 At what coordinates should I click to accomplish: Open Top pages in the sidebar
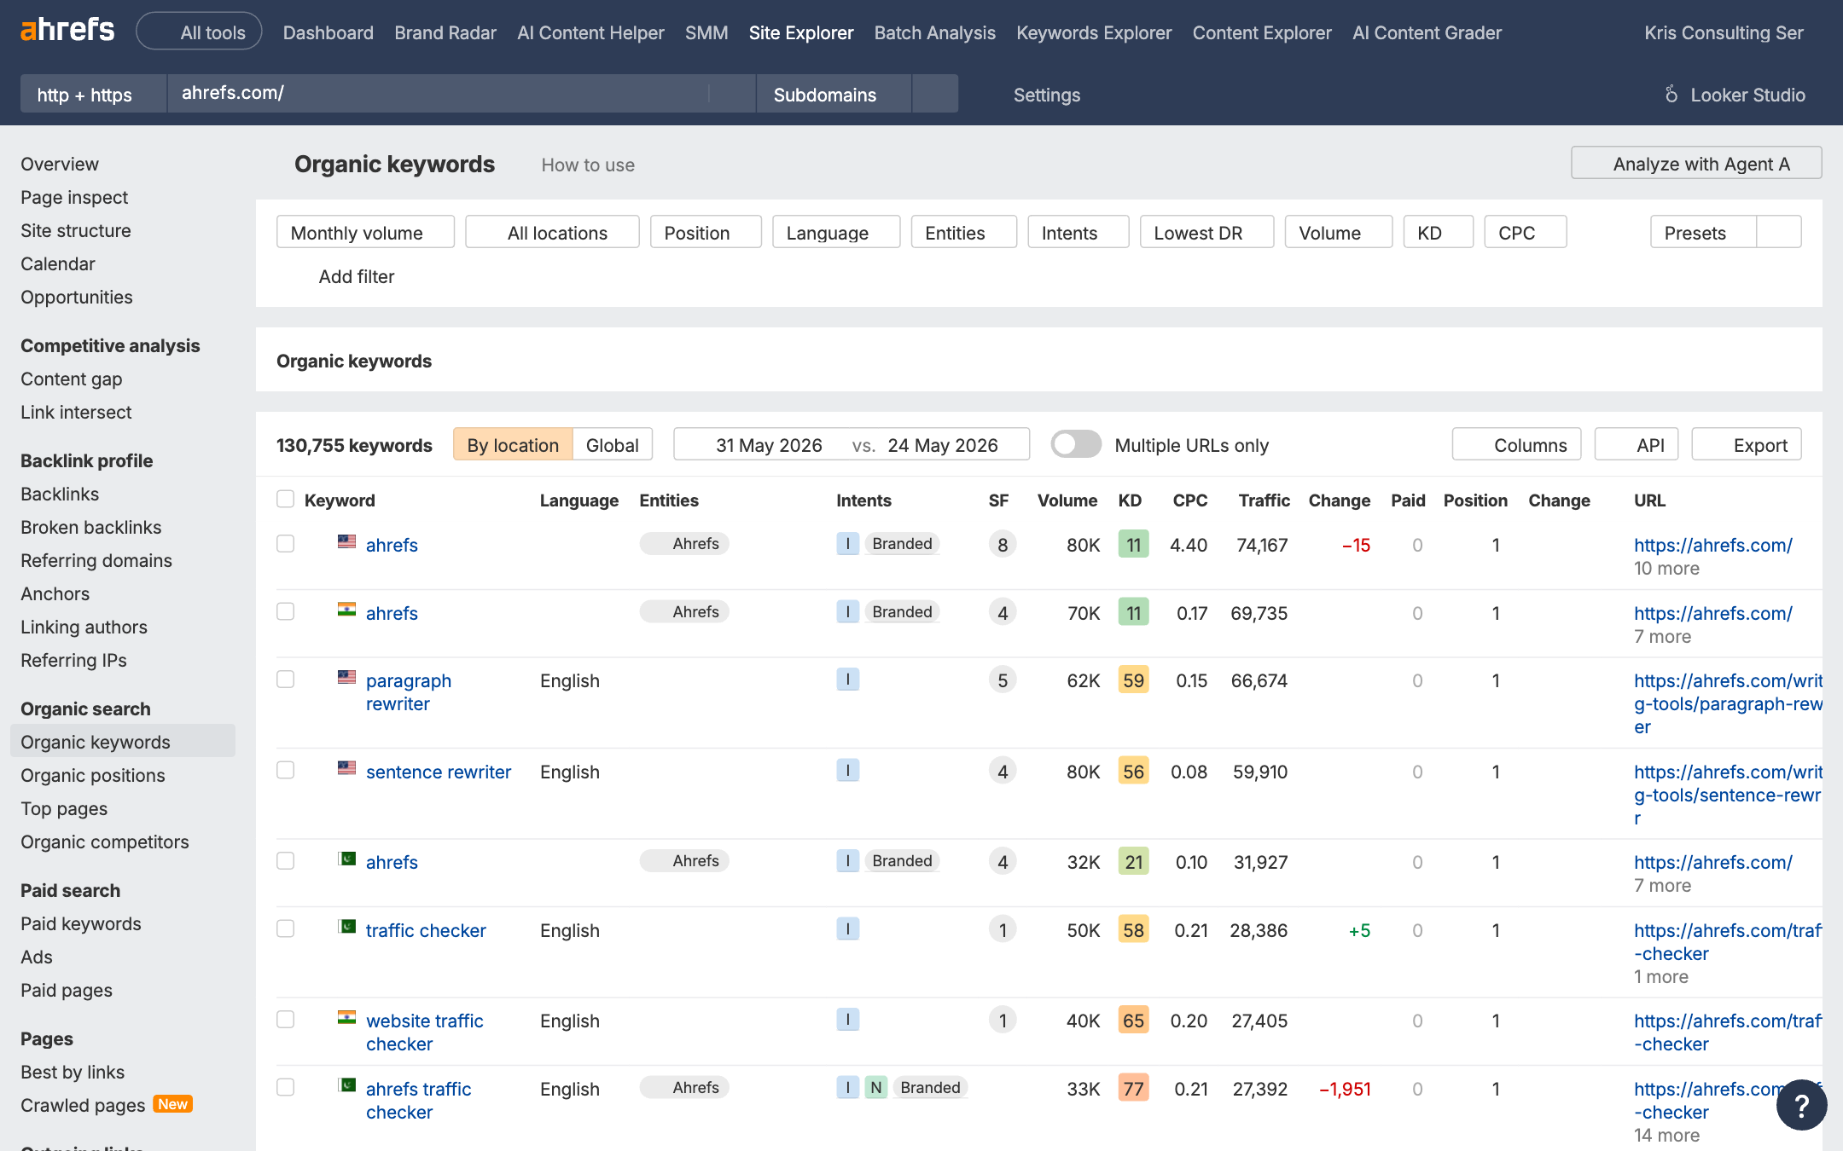click(x=64, y=808)
